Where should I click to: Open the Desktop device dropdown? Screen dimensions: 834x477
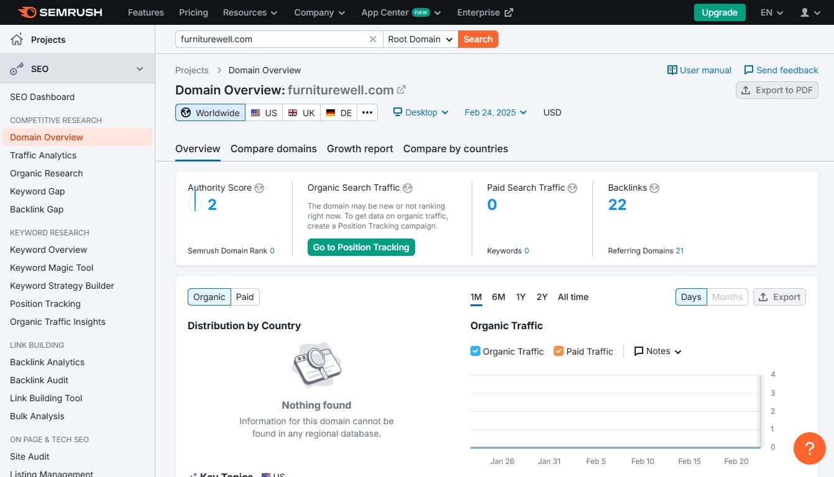tap(421, 112)
